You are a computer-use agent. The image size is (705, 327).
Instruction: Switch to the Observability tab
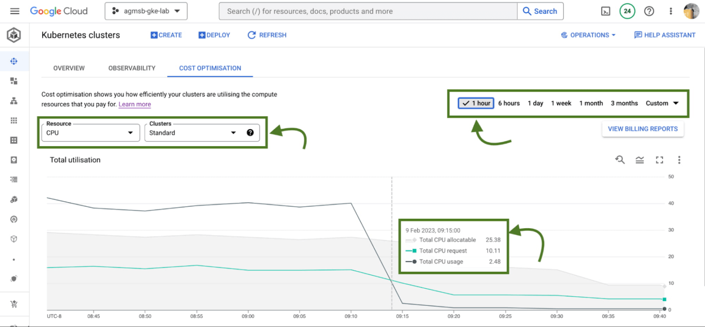(x=132, y=68)
